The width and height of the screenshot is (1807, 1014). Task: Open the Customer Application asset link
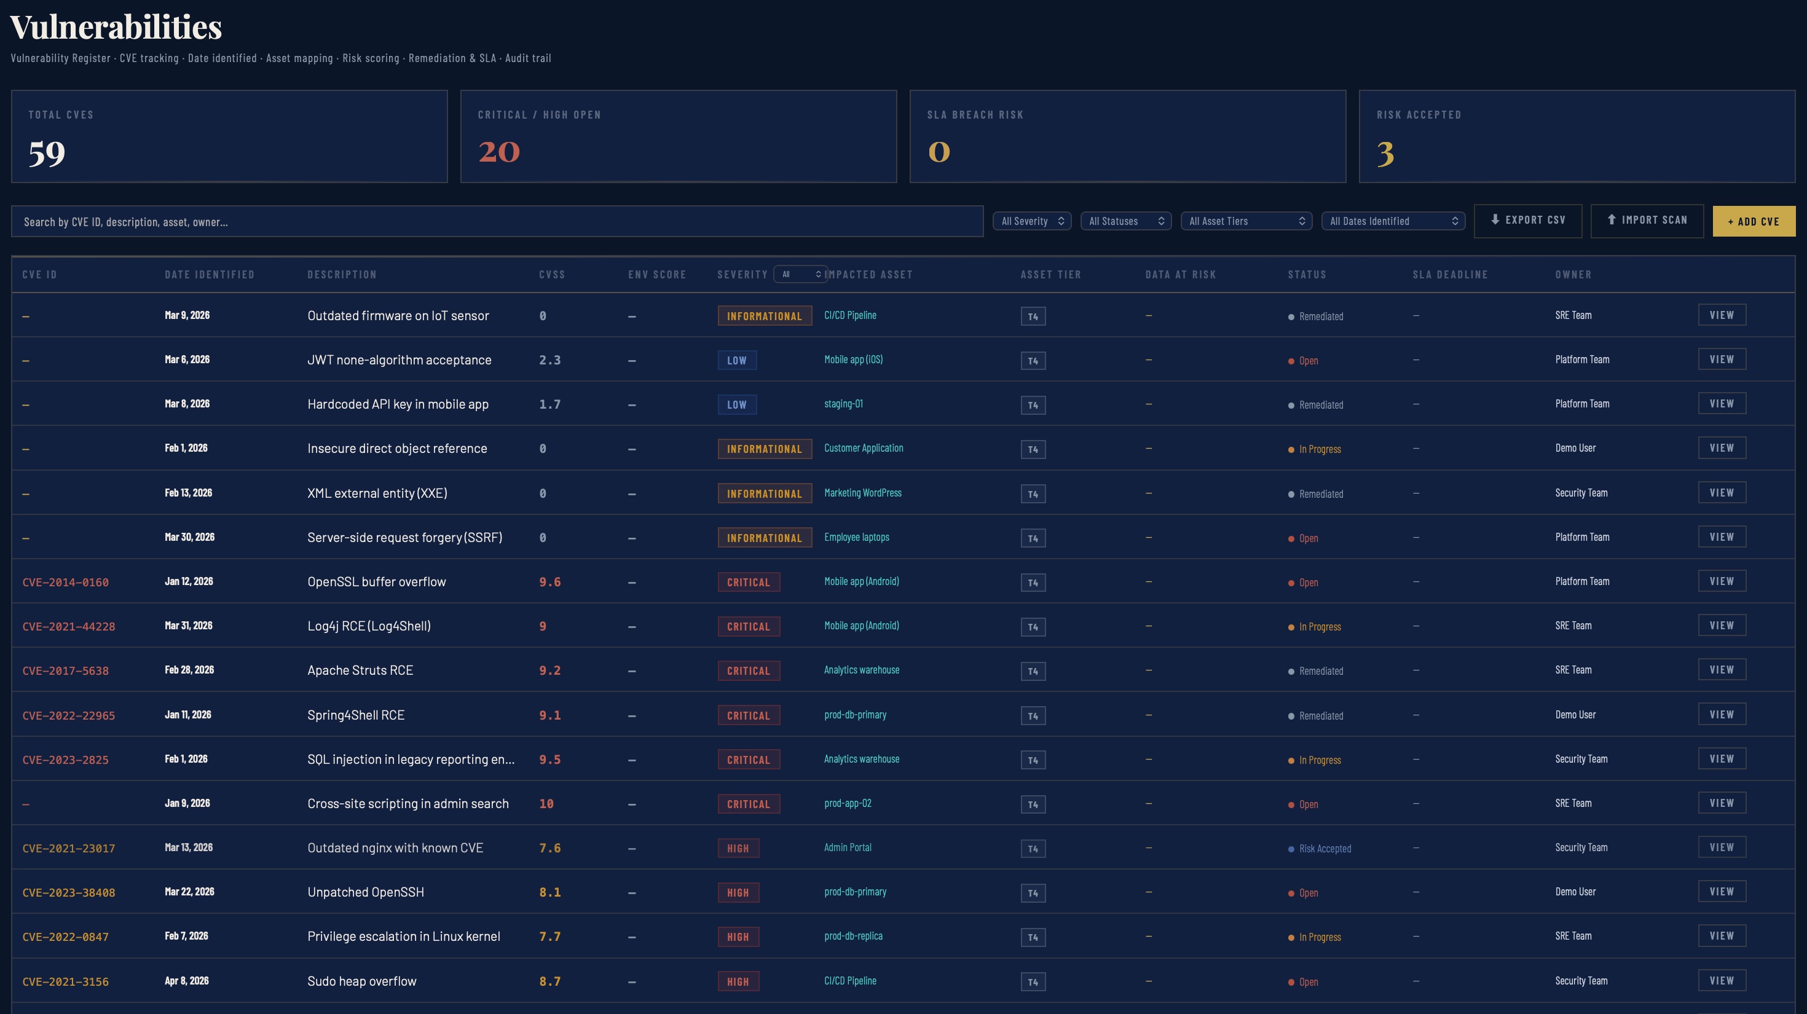(x=864, y=447)
